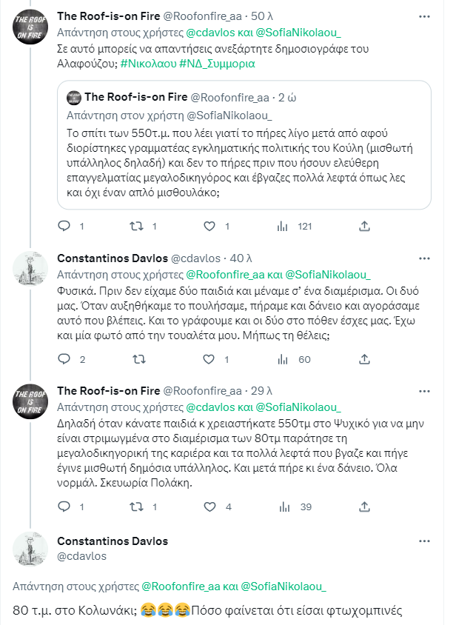View analytics for tweet with 39 views
This screenshot has width=453, height=625.
[295, 507]
